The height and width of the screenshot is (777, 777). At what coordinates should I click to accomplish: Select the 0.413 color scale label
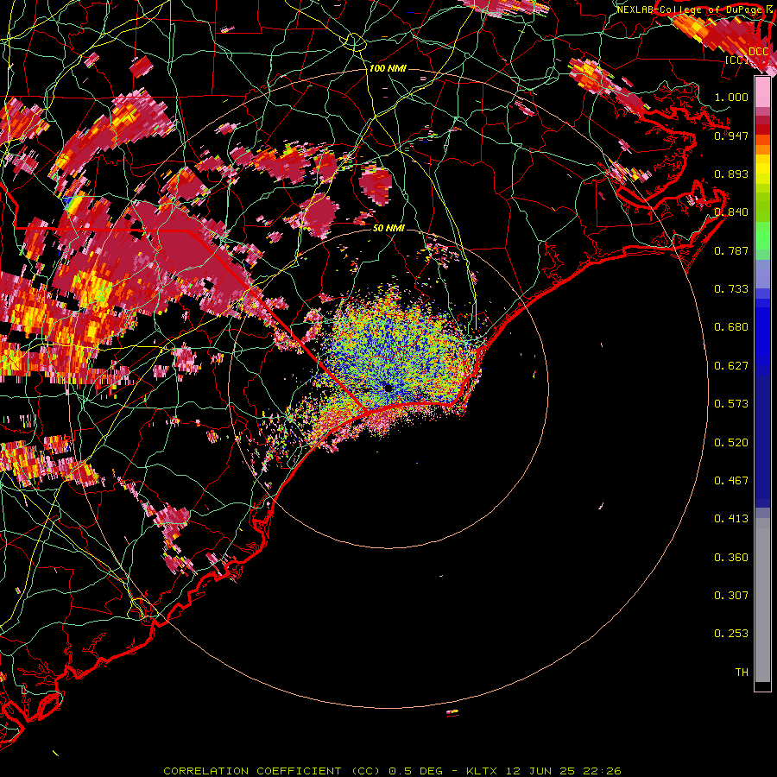[x=731, y=519]
